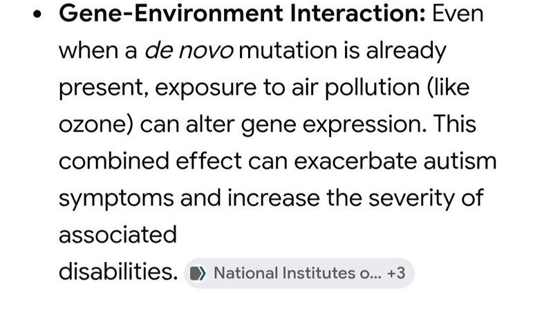
Task: Click the phrase 'air pollution' in text
Action: [356, 88]
